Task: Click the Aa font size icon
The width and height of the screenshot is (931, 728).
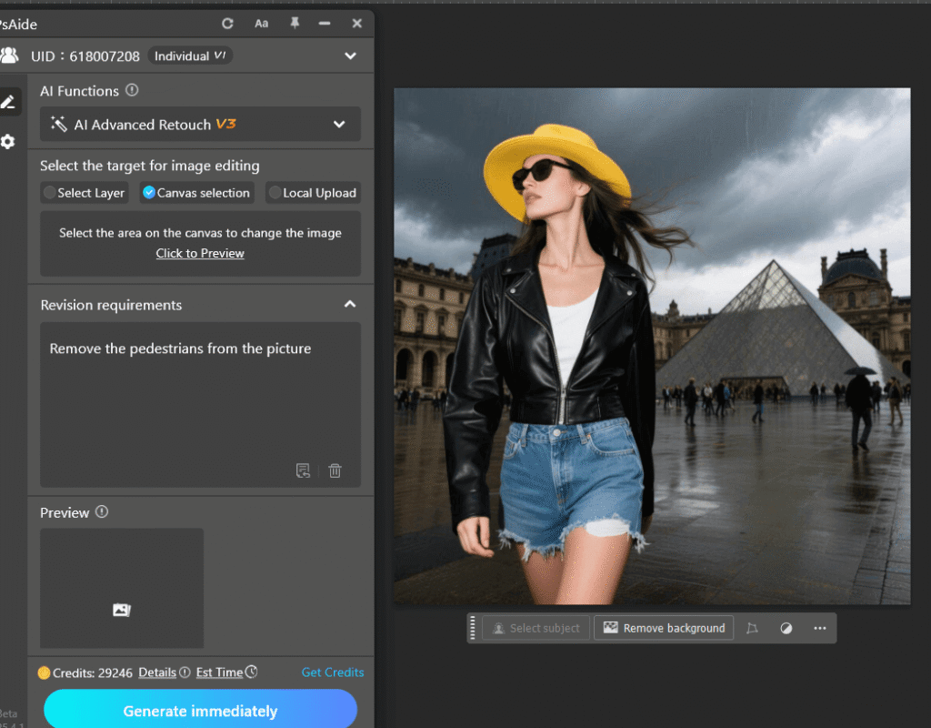Action: (x=261, y=24)
